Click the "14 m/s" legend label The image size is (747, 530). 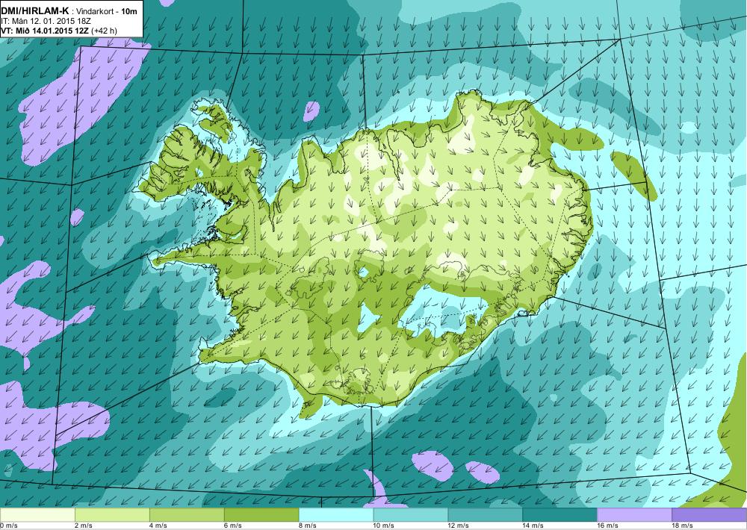[x=533, y=526]
